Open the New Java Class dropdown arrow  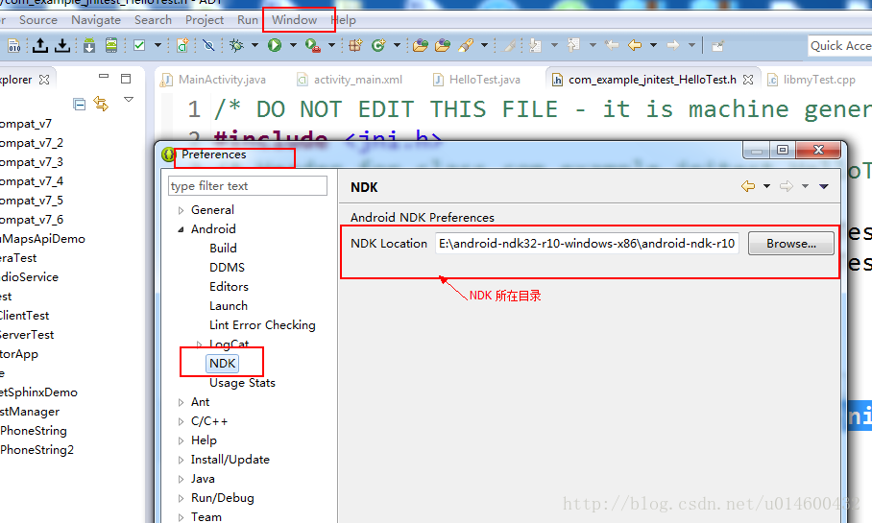397,45
